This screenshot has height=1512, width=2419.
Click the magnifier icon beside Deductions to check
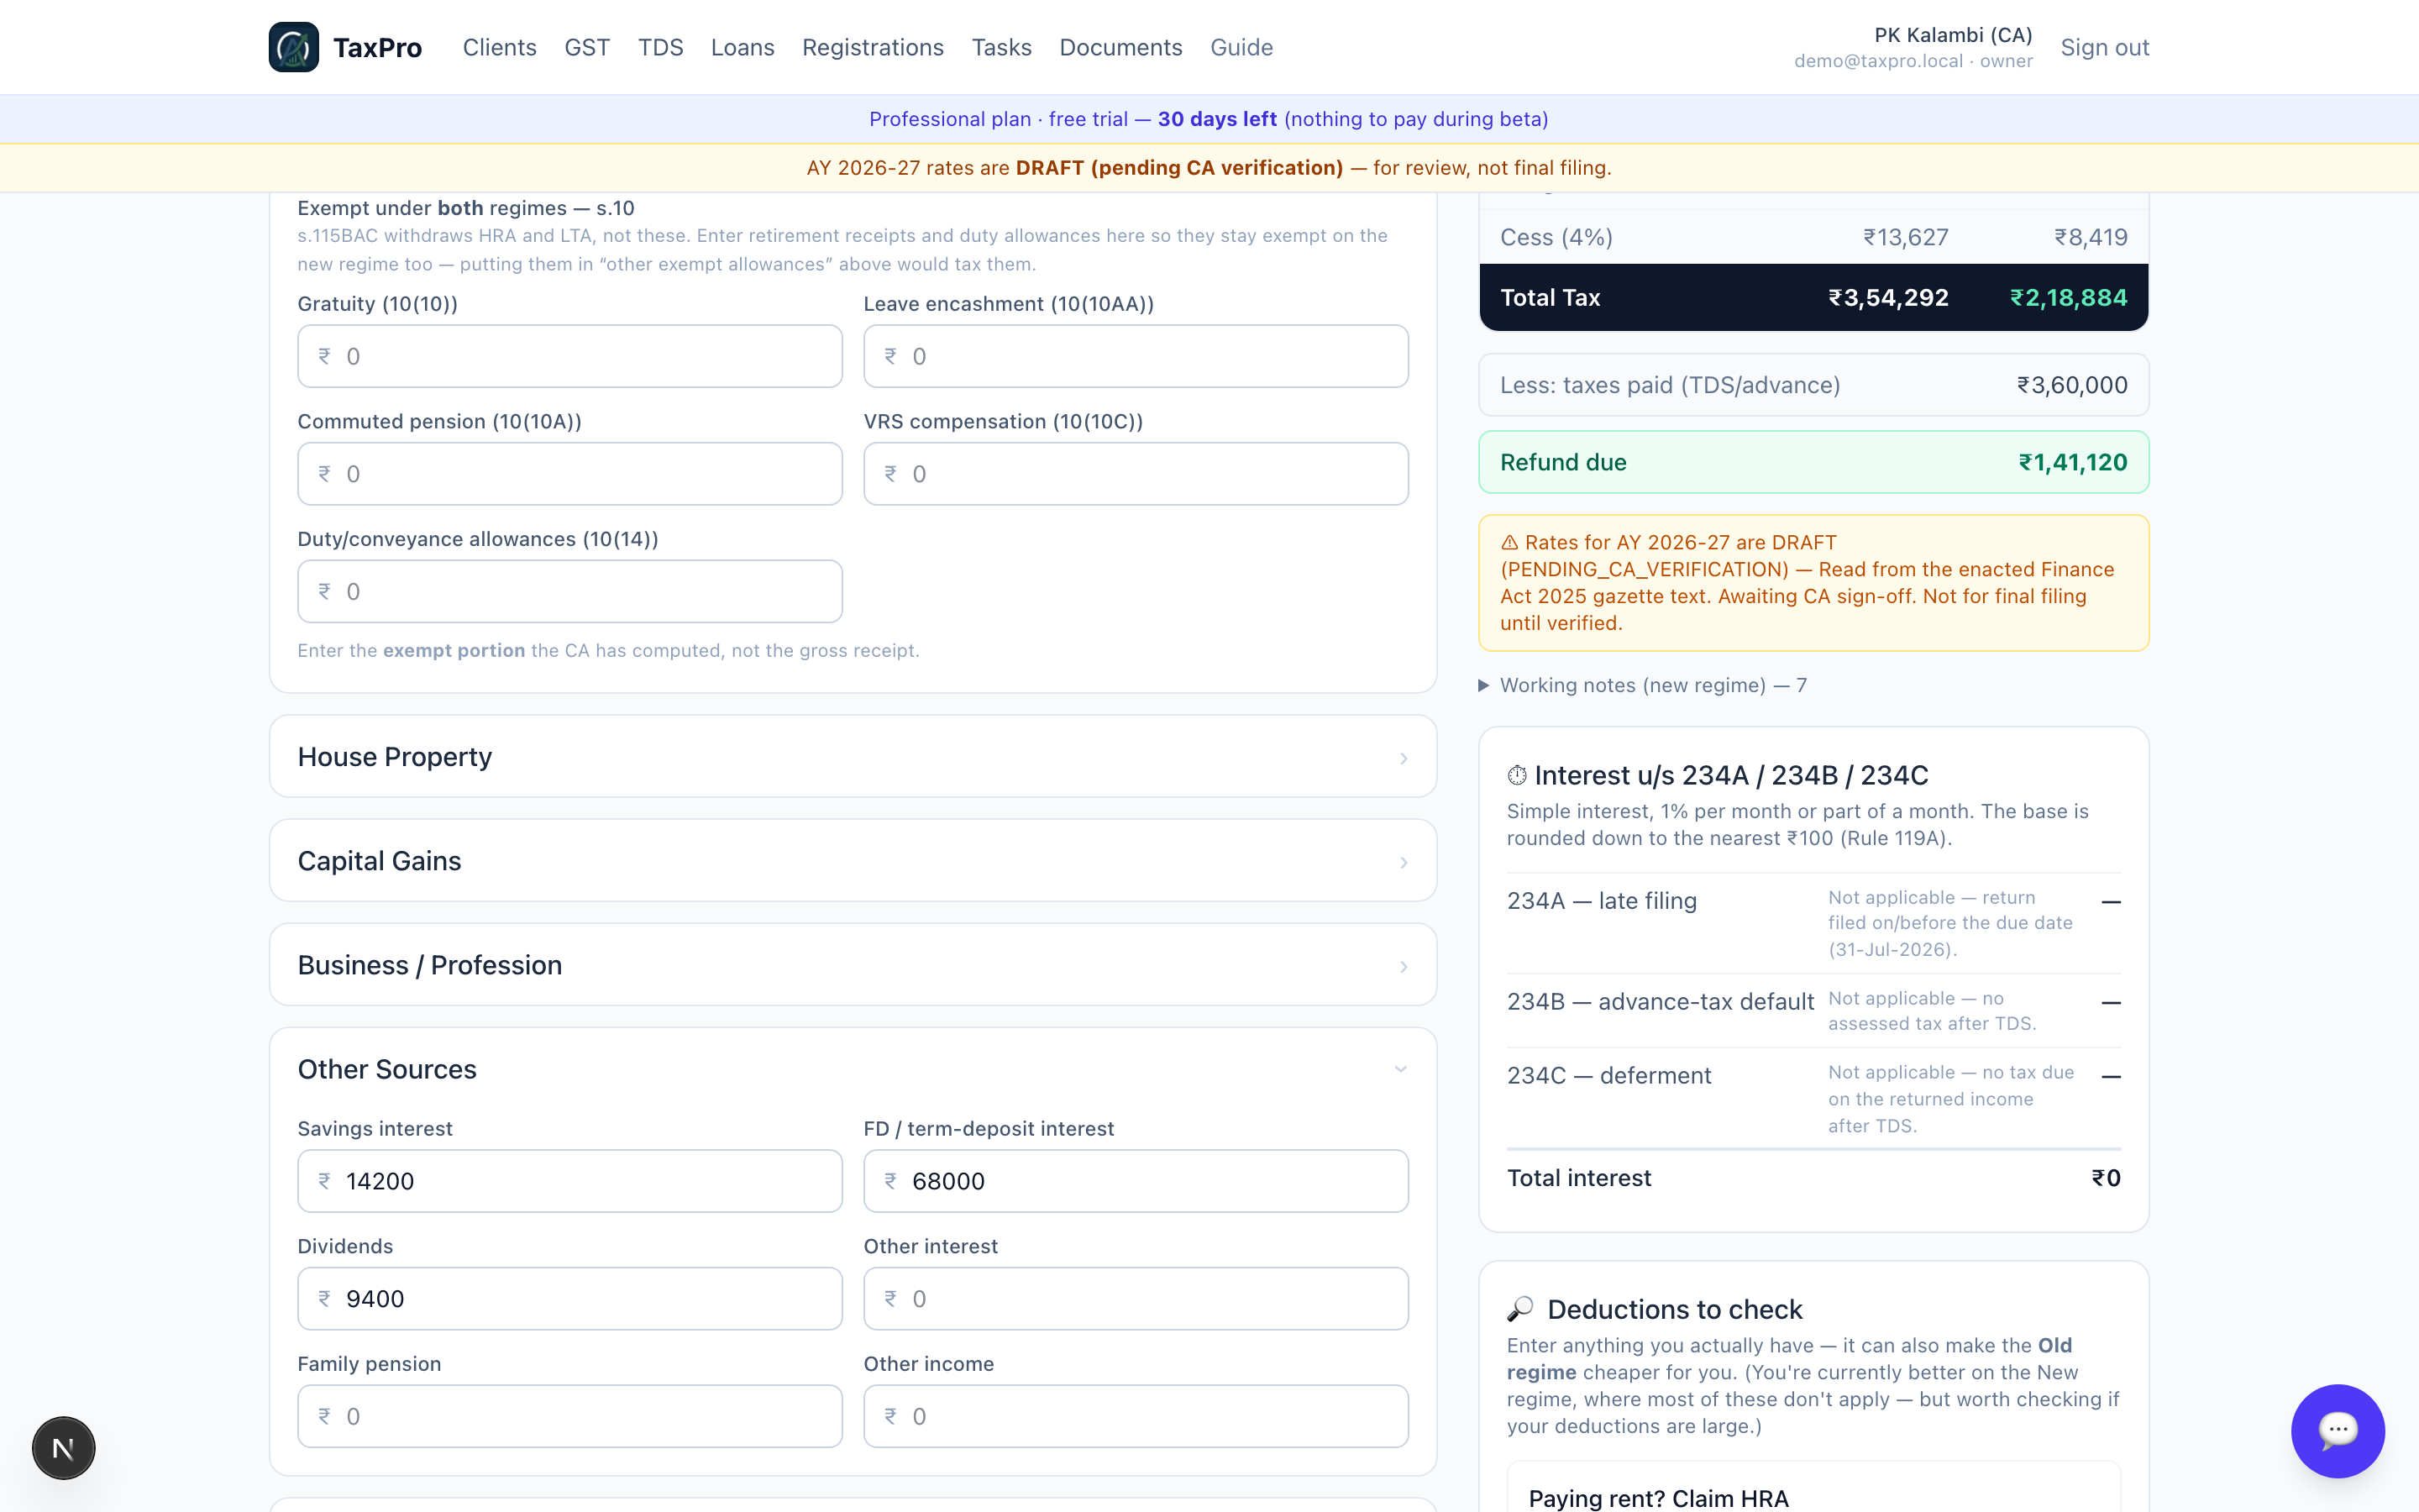click(x=1520, y=1309)
